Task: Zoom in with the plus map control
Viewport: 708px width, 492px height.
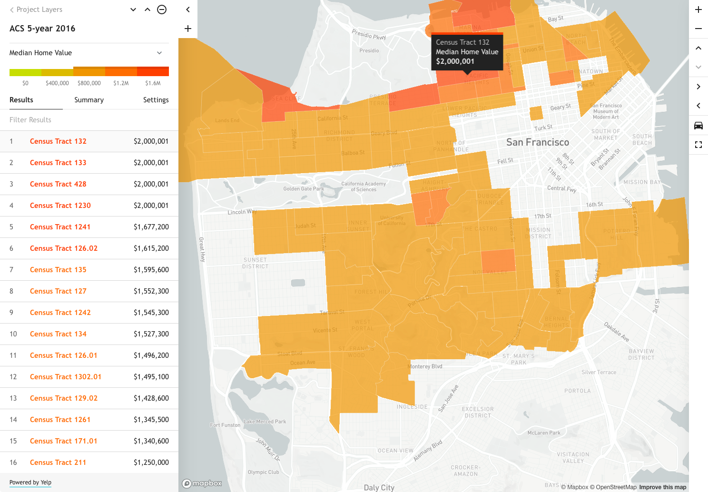Action: [x=698, y=10]
